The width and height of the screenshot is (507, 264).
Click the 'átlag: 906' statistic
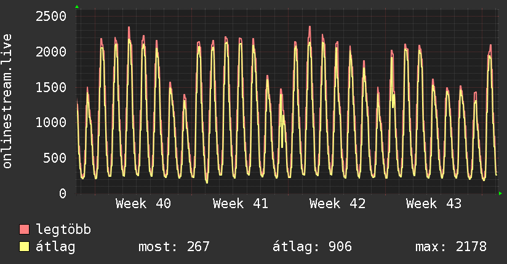point(312,247)
